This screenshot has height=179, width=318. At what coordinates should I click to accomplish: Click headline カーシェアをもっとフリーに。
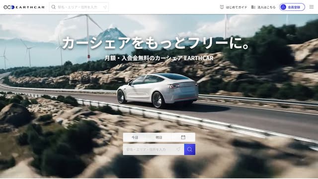click(x=156, y=43)
